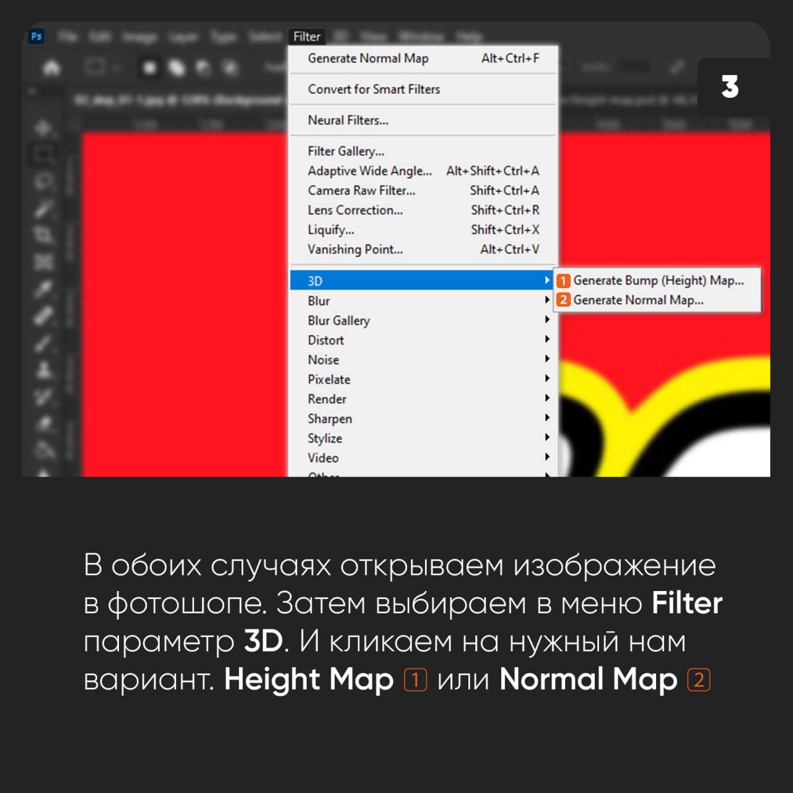Viewport: 793px width, 793px height.
Task: Expand the Video submenu
Action: click(424, 458)
